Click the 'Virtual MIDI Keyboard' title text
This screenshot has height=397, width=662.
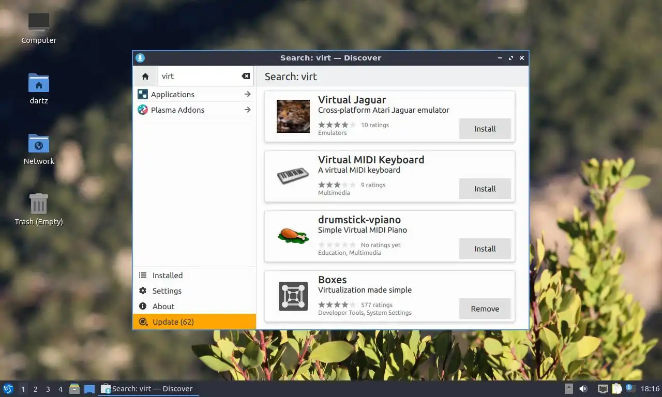pos(371,160)
